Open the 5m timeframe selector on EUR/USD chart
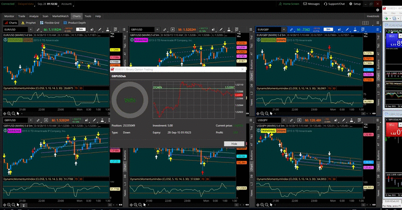Screen dimensions: 402x210 click(x=81, y=30)
